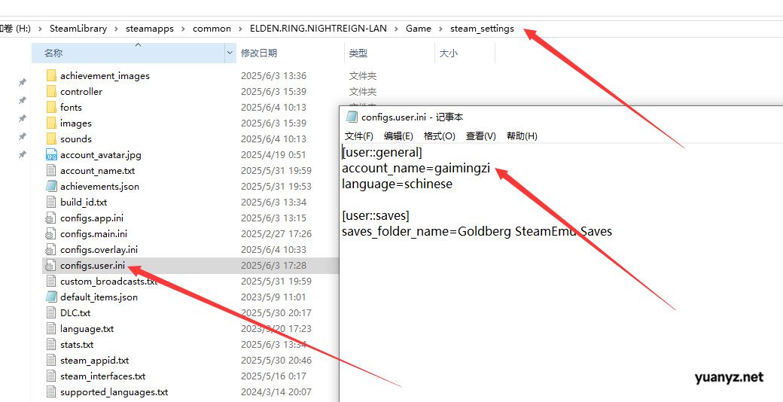Select the configs.user.ini file name
783x402 pixels.
(x=93, y=265)
